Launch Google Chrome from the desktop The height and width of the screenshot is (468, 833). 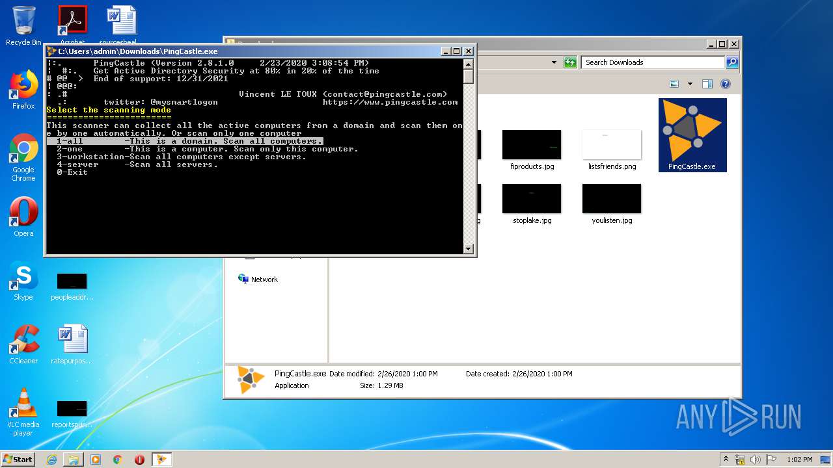click(x=23, y=157)
